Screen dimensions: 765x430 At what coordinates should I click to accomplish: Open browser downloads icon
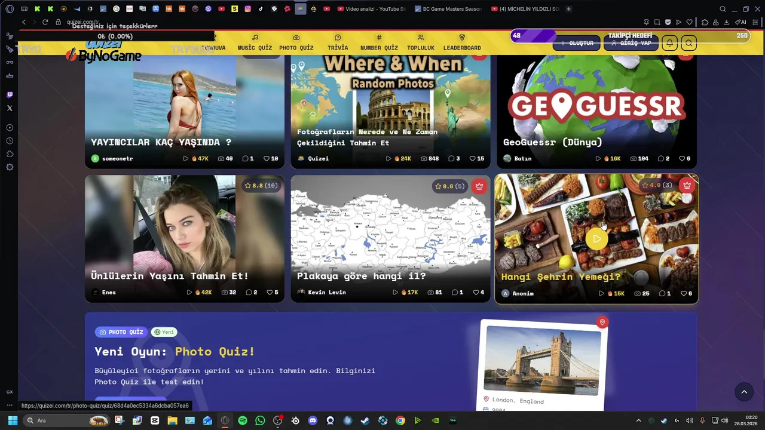(726, 22)
